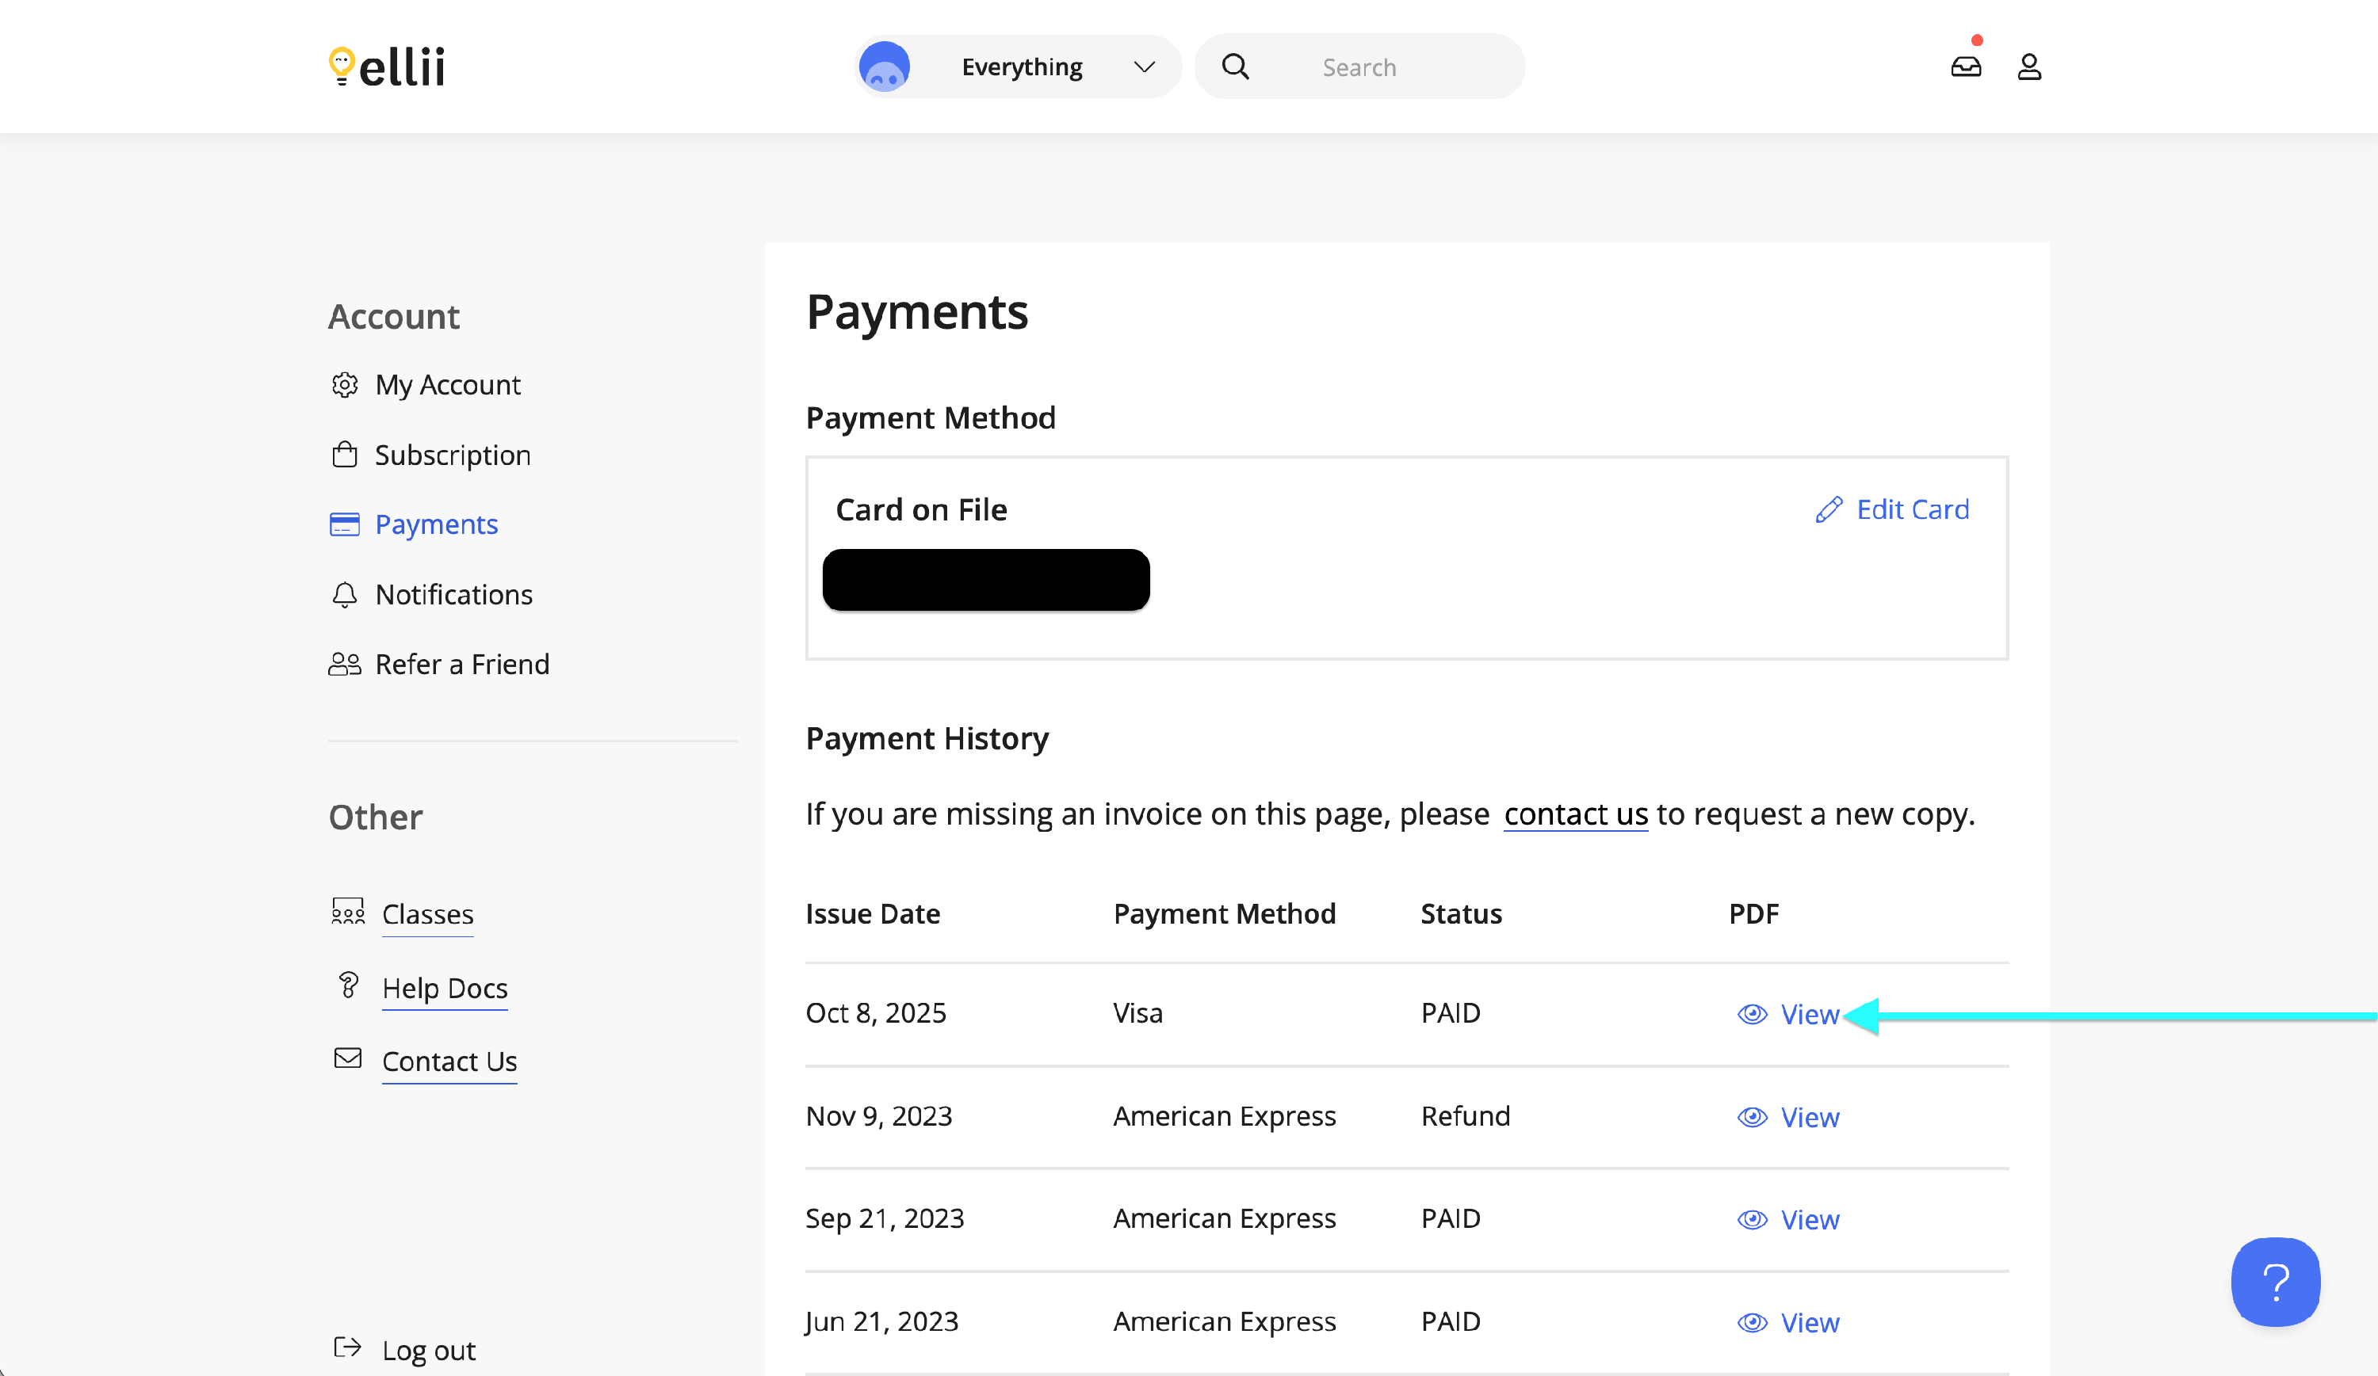Expand the Everything dropdown chevron

(1144, 67)
